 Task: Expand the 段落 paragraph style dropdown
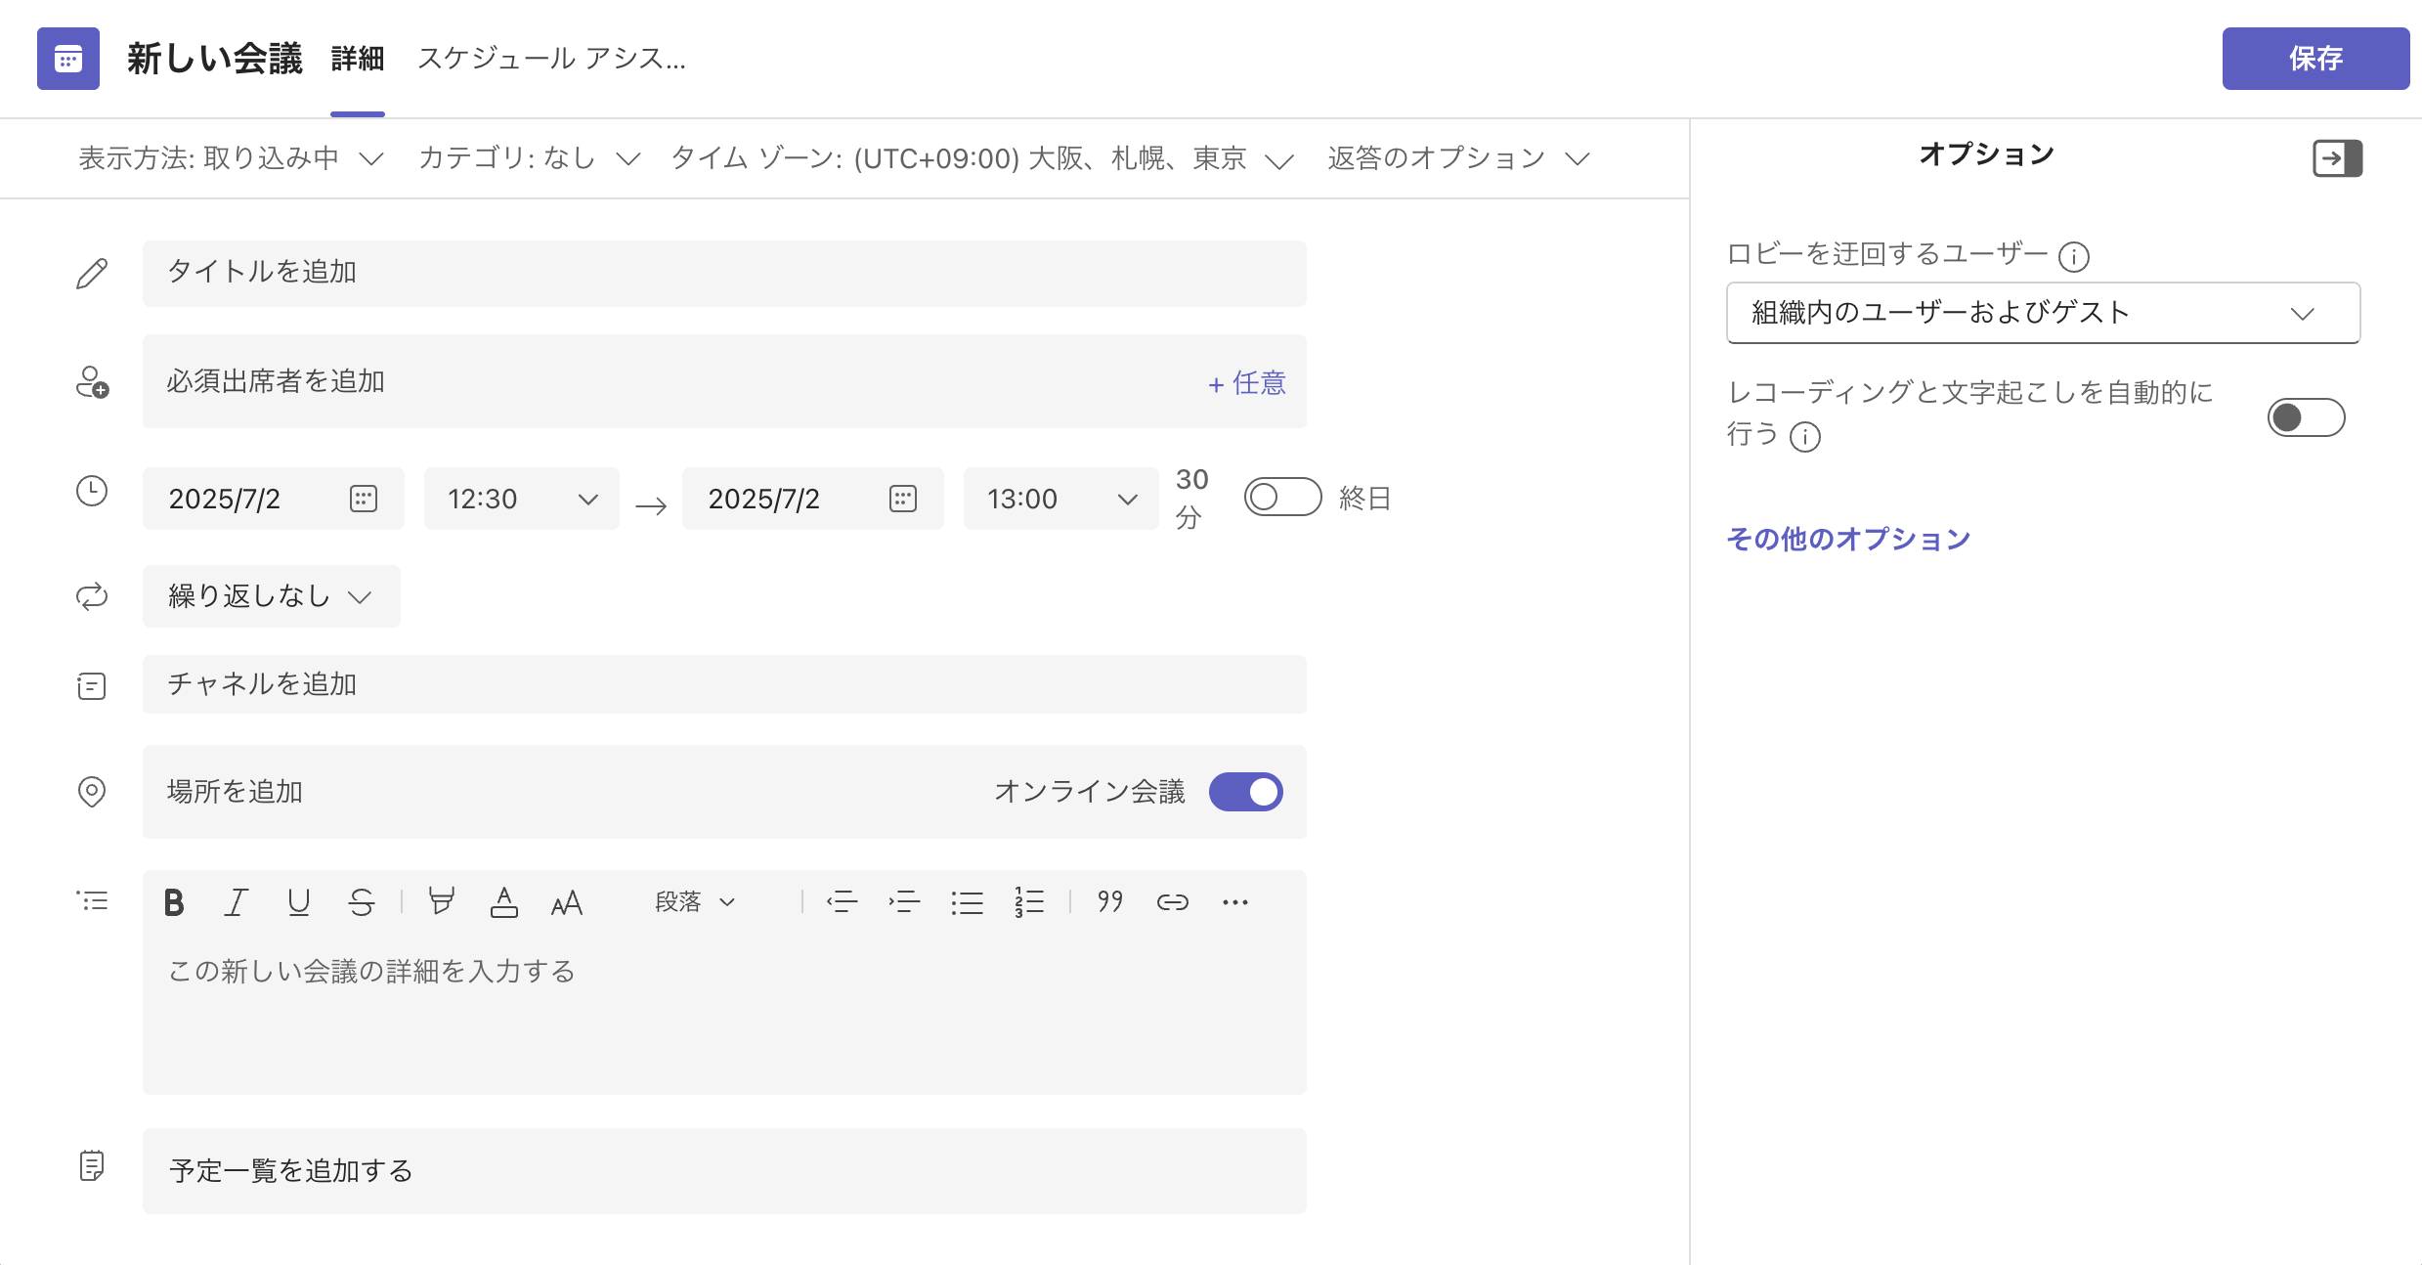[x=694, y=901]
